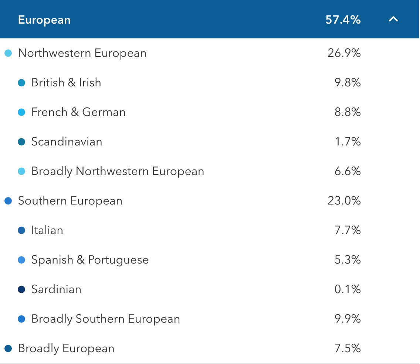The height and width of the screenshot is (364, 420).
Task: Click the Southern European color dot
Action: 8,201
